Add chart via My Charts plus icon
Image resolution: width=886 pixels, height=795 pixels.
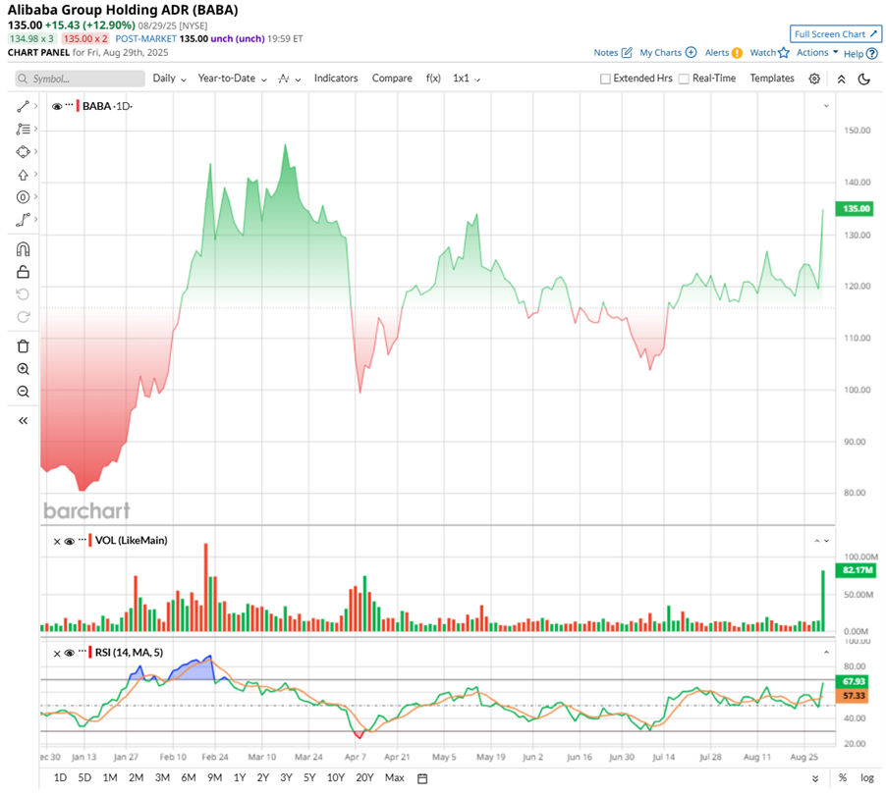[x=691, y=53]
